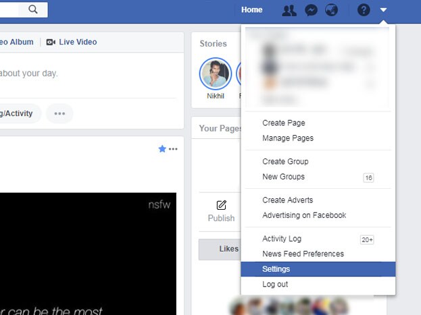Select Settings in the dropdown menu
This screenshot has height=315, width=421.
coord(318,269)
